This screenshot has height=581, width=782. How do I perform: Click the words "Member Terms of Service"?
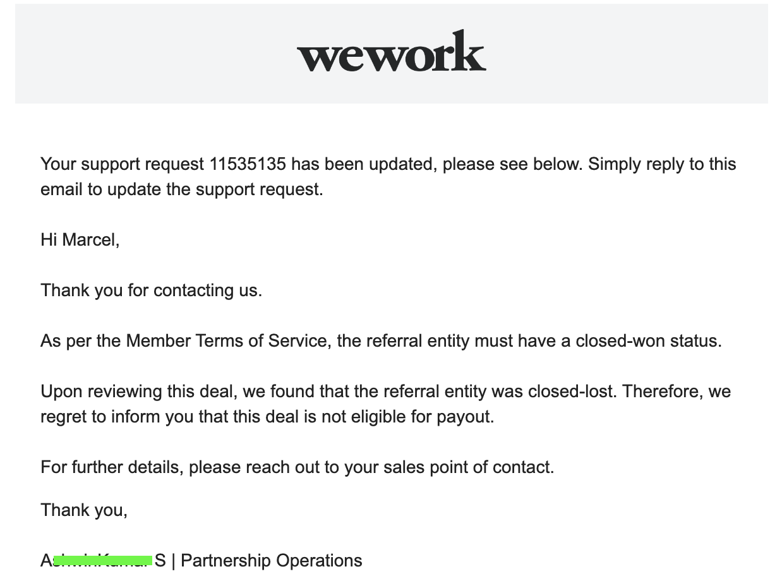[x=227, y=341]
